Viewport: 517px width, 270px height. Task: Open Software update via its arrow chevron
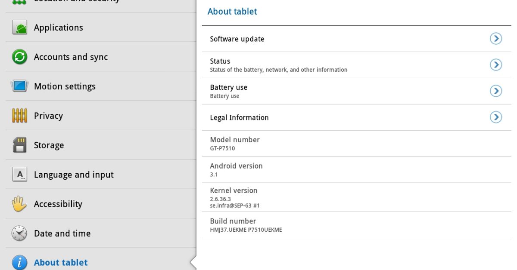(x=496, y=39)
